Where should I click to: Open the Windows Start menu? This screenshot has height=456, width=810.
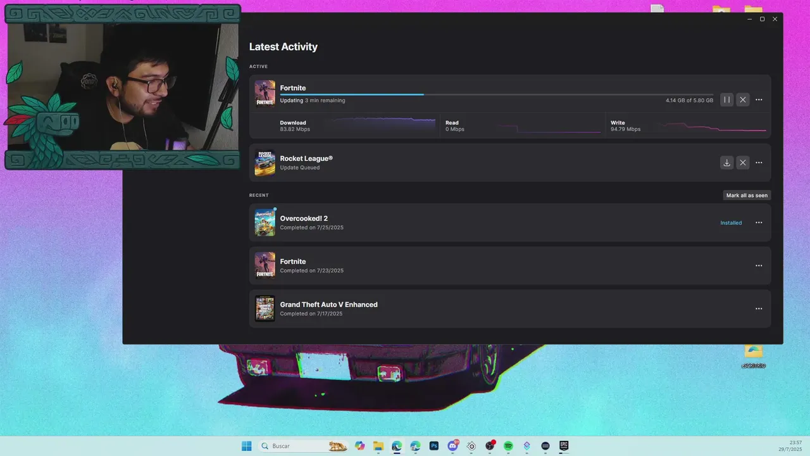click(x=246, y=446)
